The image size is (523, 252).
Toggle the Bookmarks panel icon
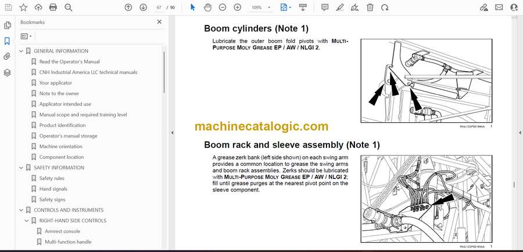click(8, 41)
